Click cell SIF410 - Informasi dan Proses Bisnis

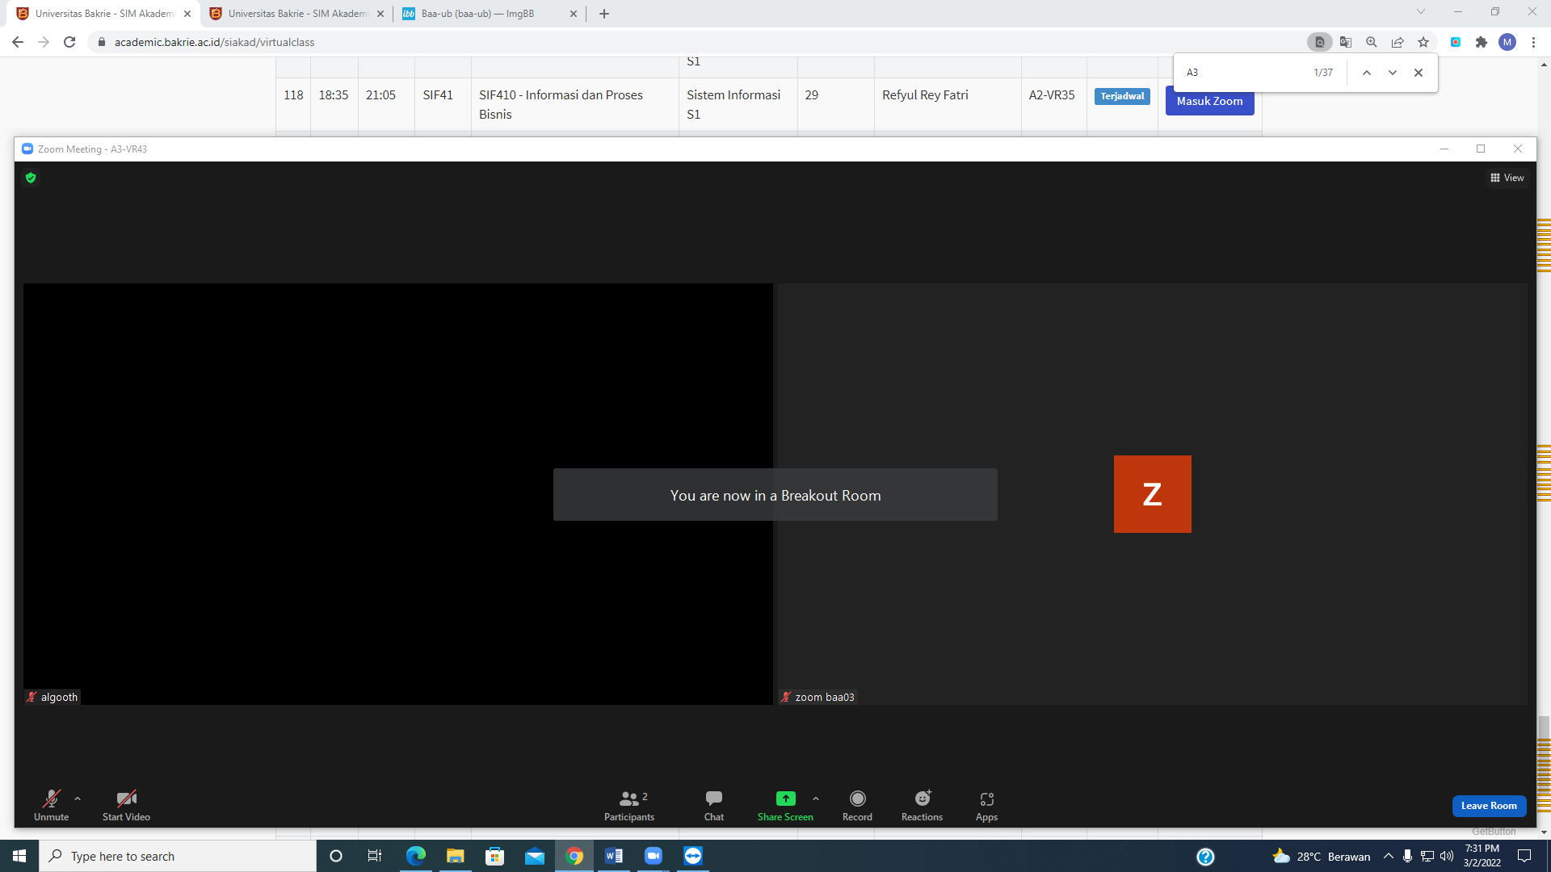coord(575,104)
